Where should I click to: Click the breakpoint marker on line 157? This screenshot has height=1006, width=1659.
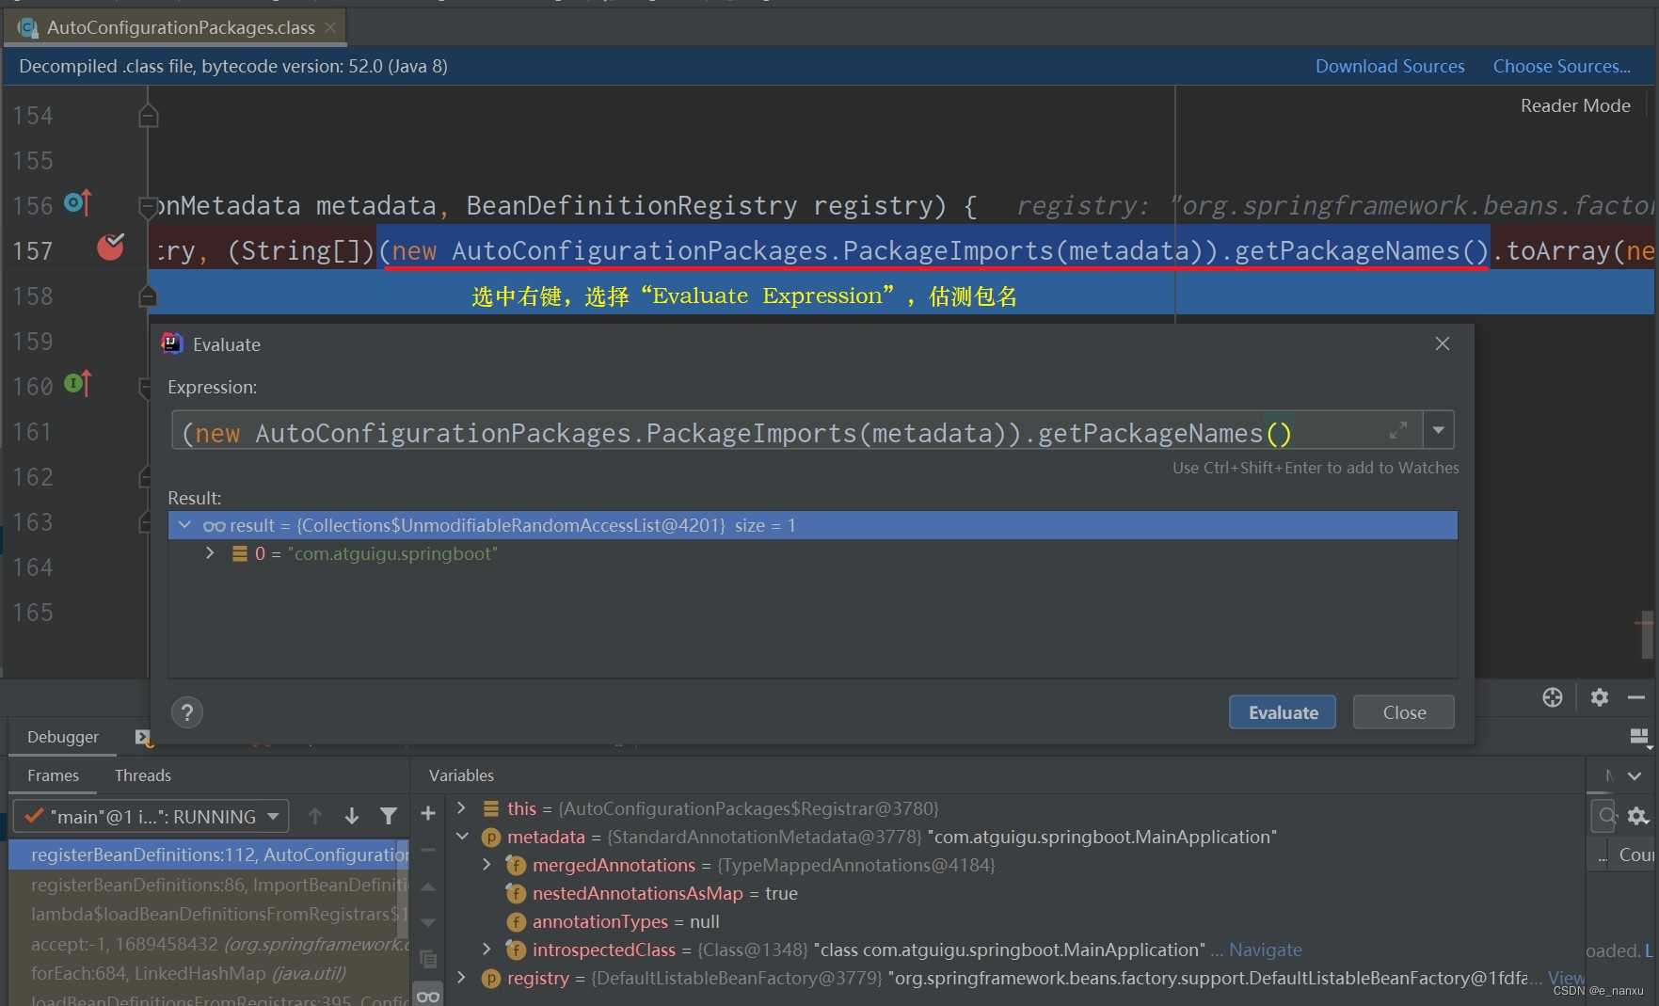pyautogui.click(x=110, y=248)
